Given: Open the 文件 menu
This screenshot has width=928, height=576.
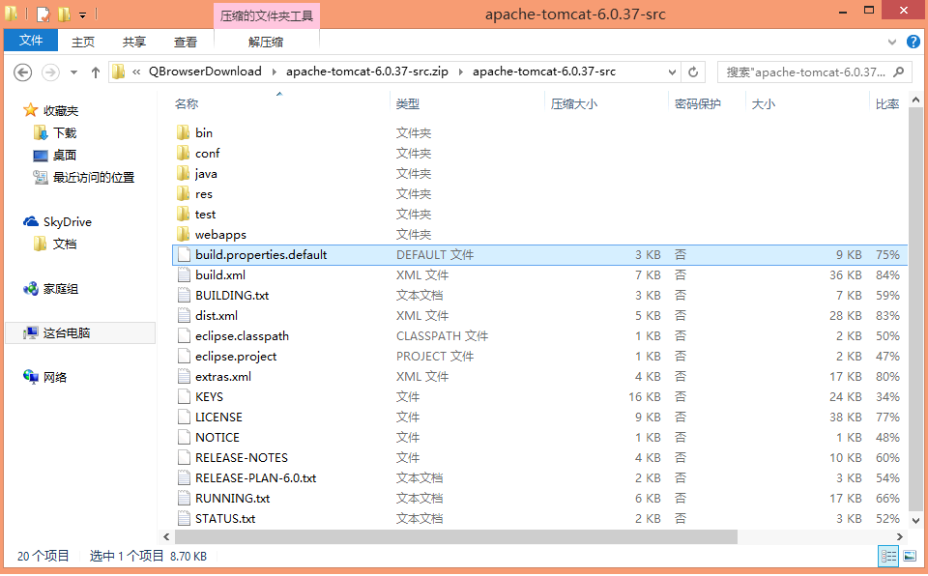Looking at the screenshot, I should coord(30,41).
